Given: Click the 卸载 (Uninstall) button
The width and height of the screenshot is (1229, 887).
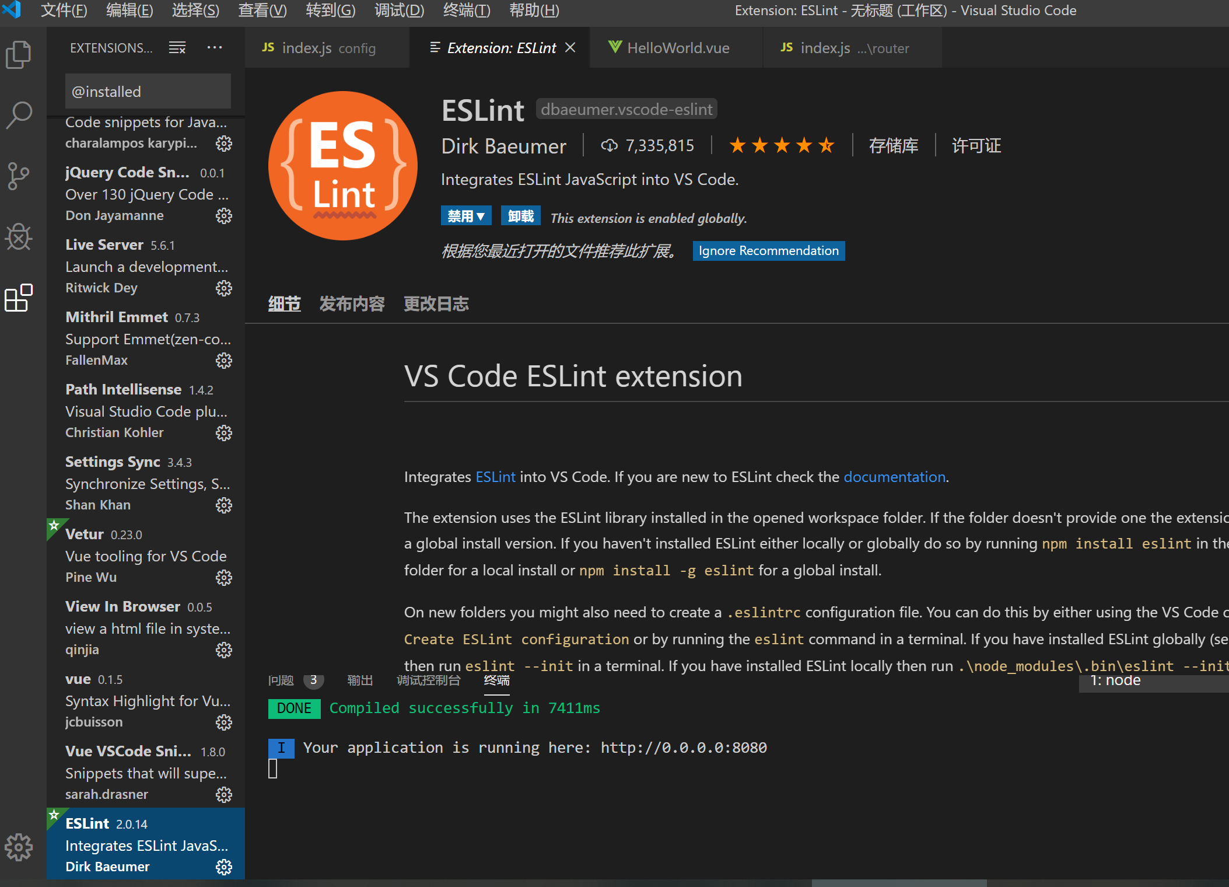Looking at the screenshot, I should (520, 216).
